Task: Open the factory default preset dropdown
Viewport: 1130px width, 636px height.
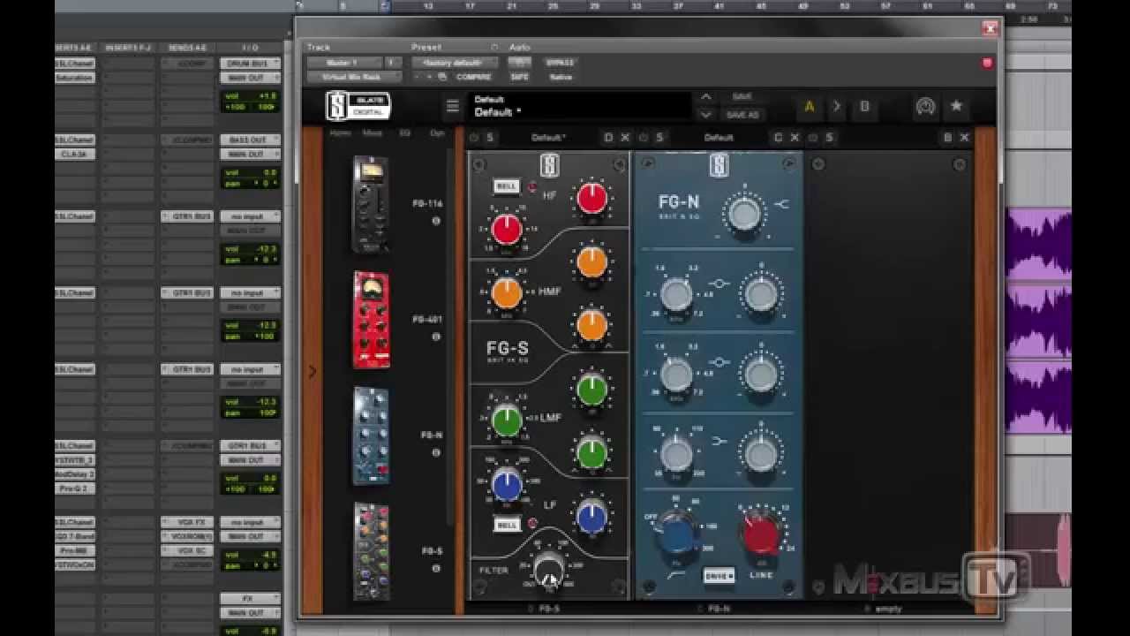Action: pos(455,63)
